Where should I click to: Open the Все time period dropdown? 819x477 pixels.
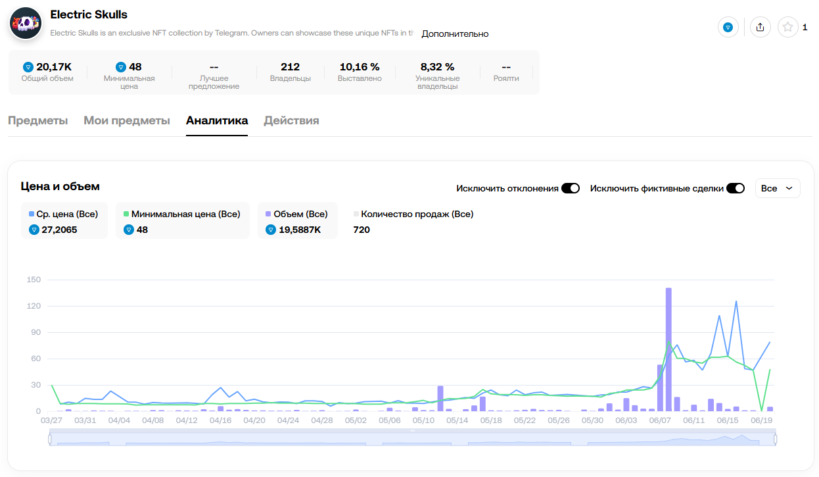pyautogui.click(x=778, y=188)
